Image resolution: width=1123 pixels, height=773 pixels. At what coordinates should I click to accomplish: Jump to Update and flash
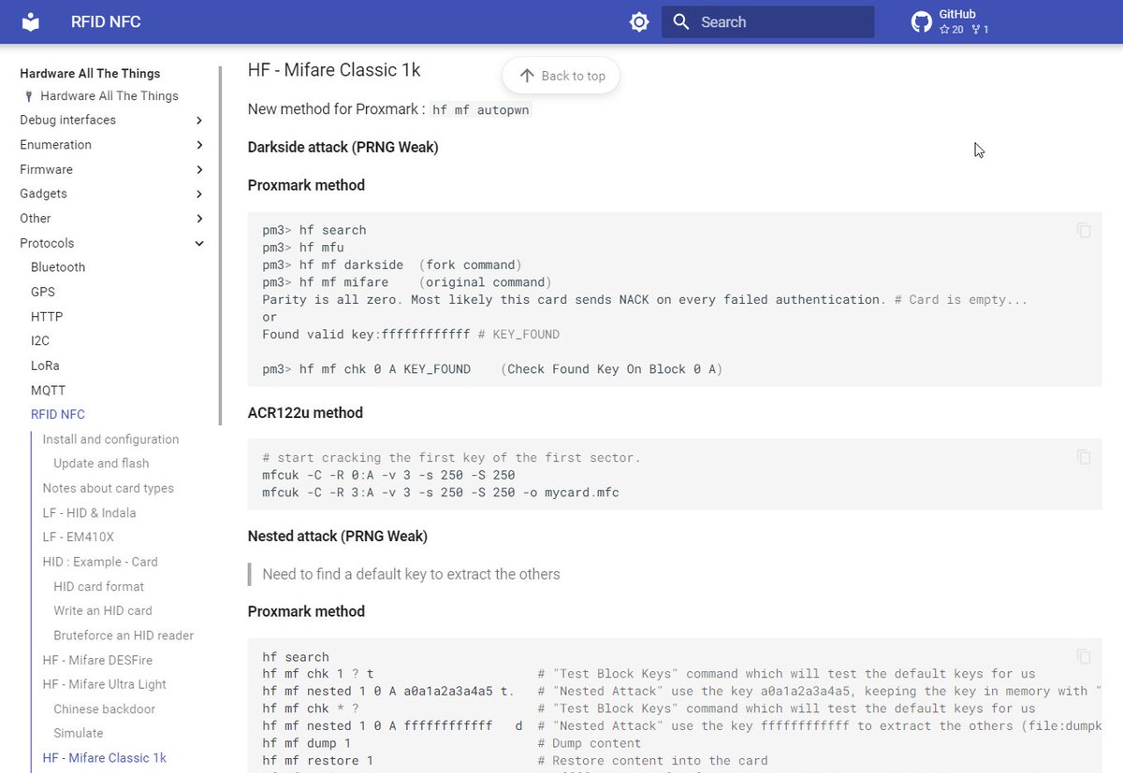101,464
